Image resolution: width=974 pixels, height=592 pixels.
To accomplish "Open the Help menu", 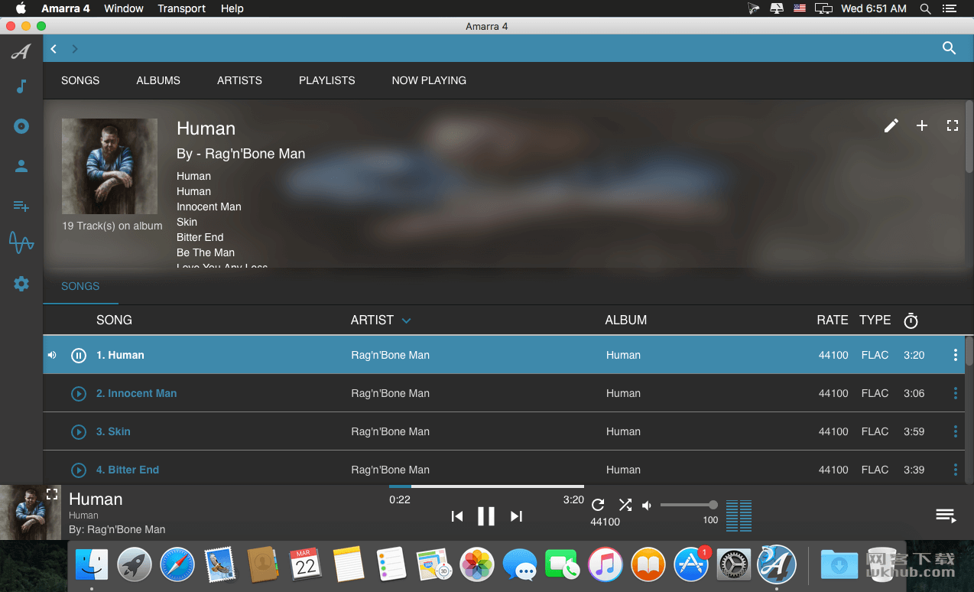I will (232, 8).
